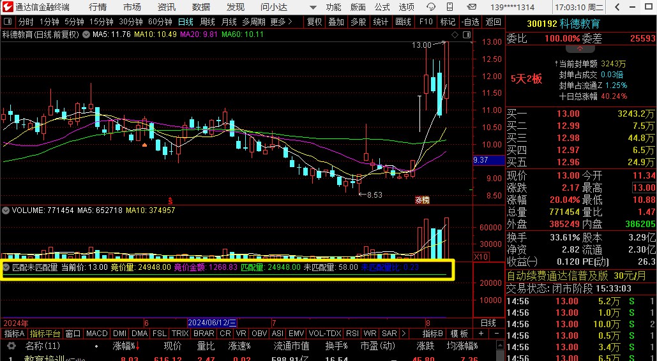Click the X10 volume scale toggle
The width and height of the screenshot is (657, 361).
click(480, 256)
